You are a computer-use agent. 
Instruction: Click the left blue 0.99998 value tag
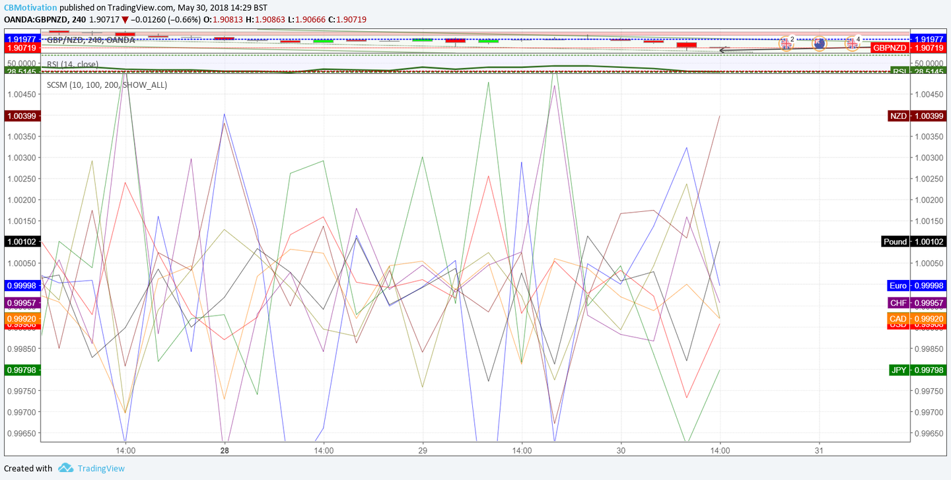click(22, 286)
